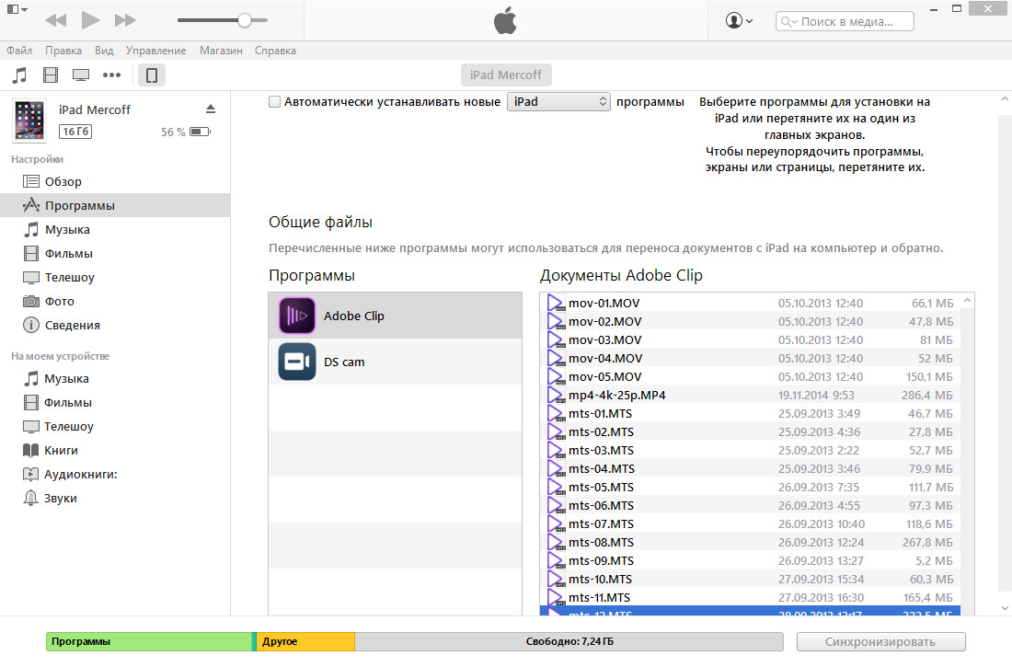Open the account user icon dropdown
The image size is (1012, 667).
[739, 20]
